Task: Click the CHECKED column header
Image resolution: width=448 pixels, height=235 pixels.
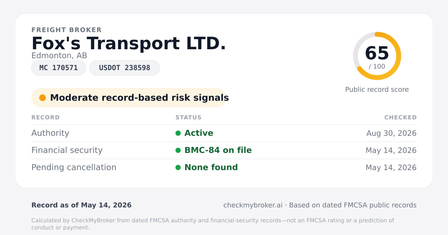Action: (401, 117)
